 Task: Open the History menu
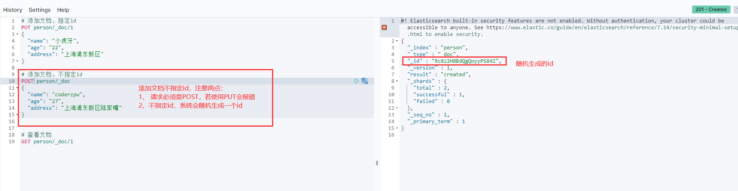pyautogui.click(x=13, y=10)
